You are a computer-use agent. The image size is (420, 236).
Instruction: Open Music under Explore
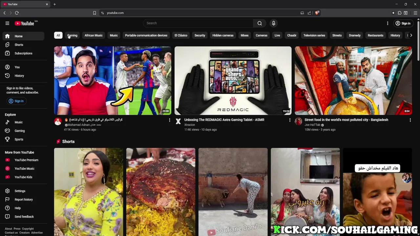point(23,122)
